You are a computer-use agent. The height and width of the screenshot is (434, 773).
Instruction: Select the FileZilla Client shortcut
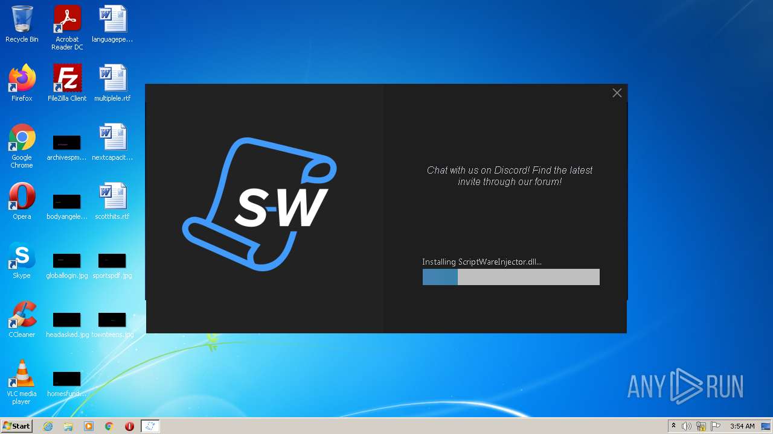[67, 83]
